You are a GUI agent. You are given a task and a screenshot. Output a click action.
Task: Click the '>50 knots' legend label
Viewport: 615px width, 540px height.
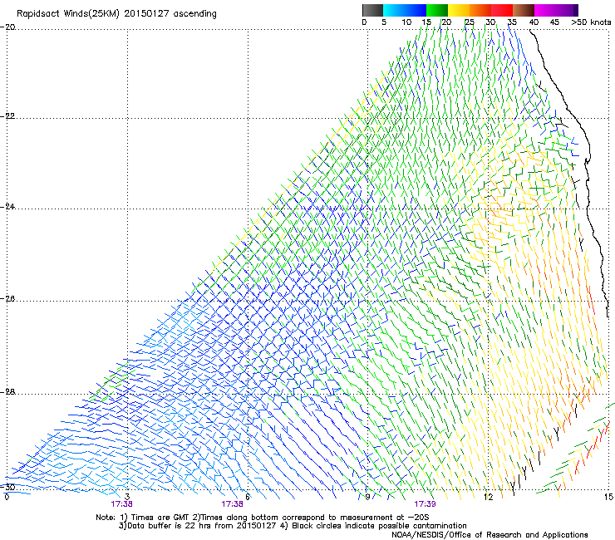(591, 22)
